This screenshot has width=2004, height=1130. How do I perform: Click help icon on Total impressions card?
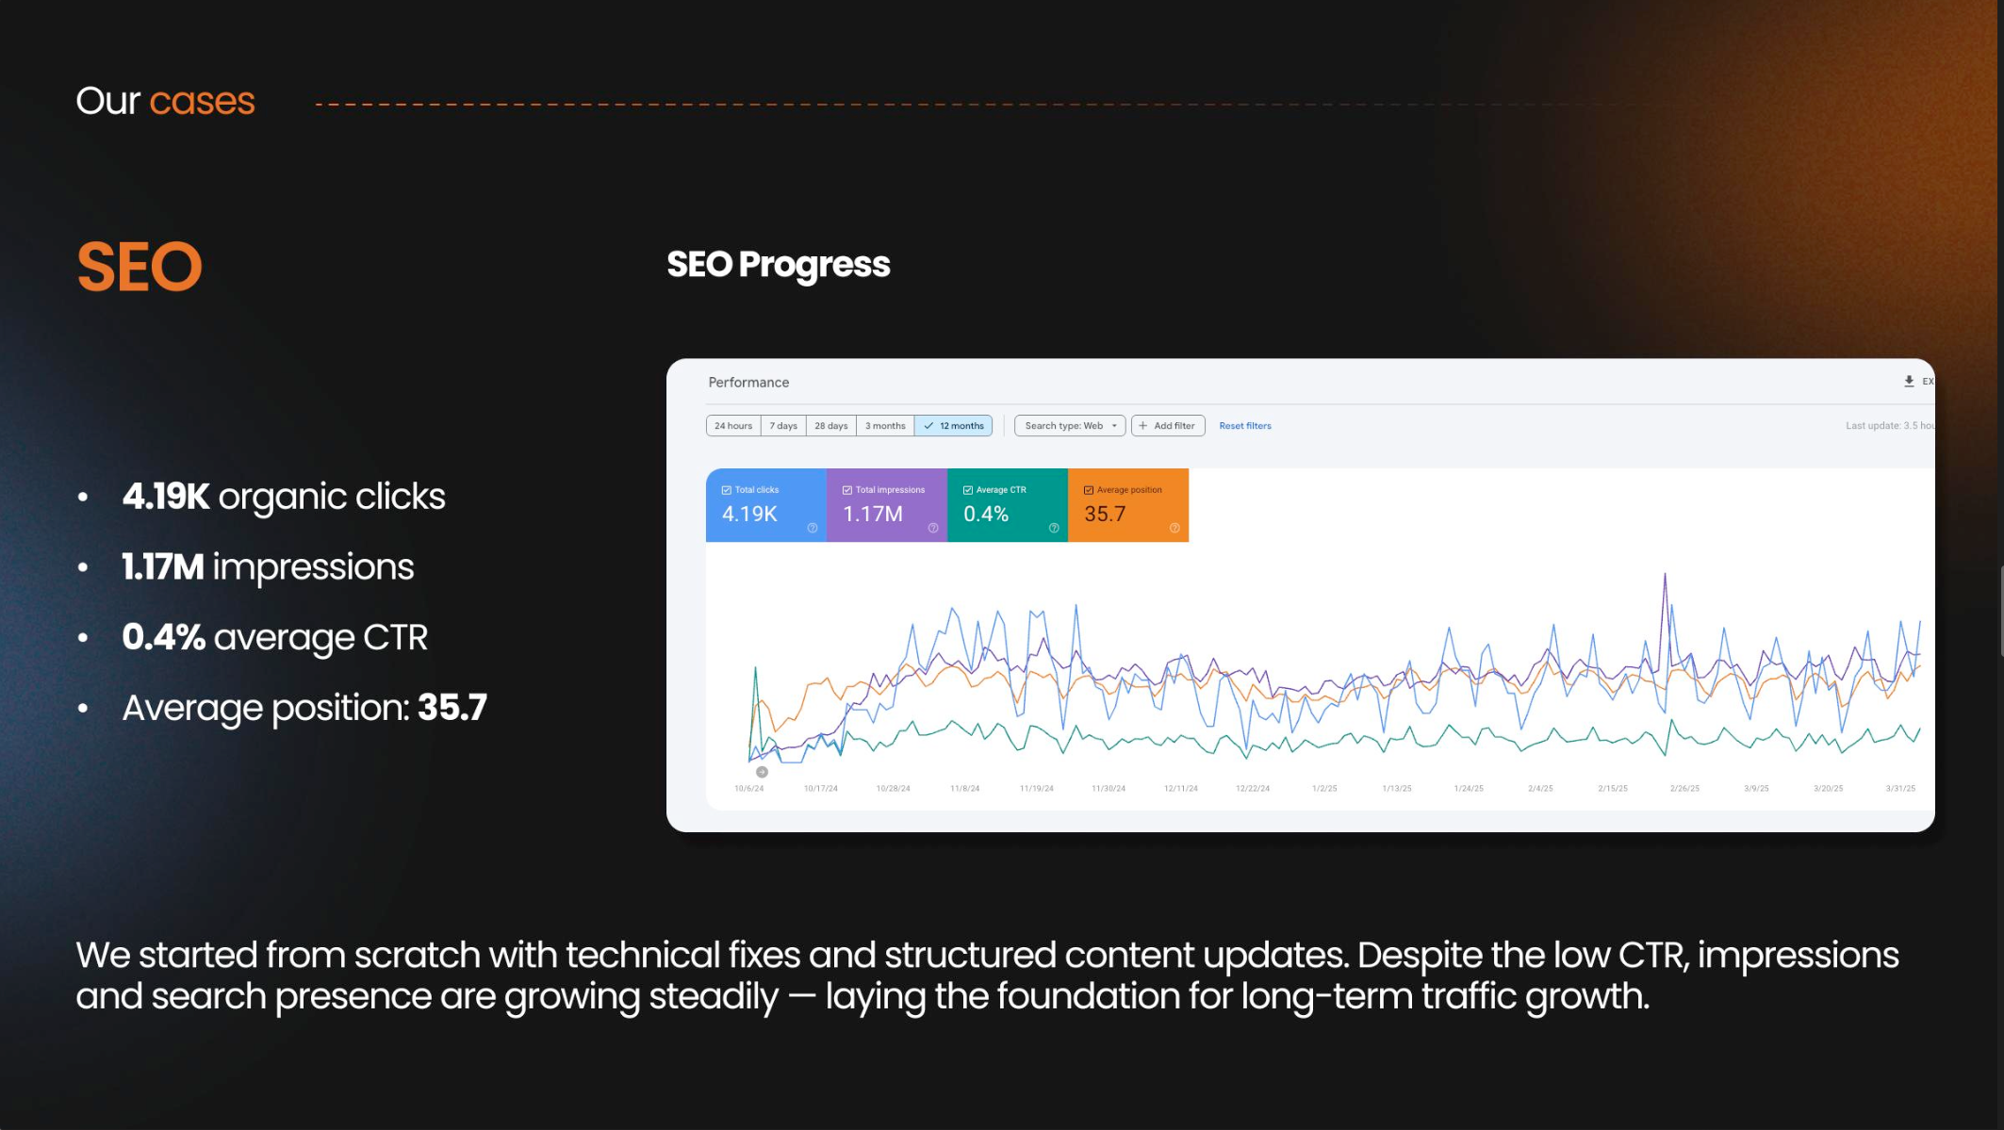pos(932,528)
